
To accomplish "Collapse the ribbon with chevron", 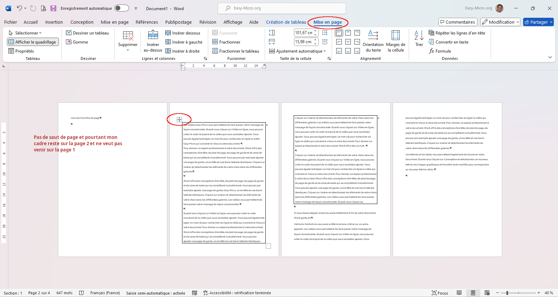I will click(550, 57).
